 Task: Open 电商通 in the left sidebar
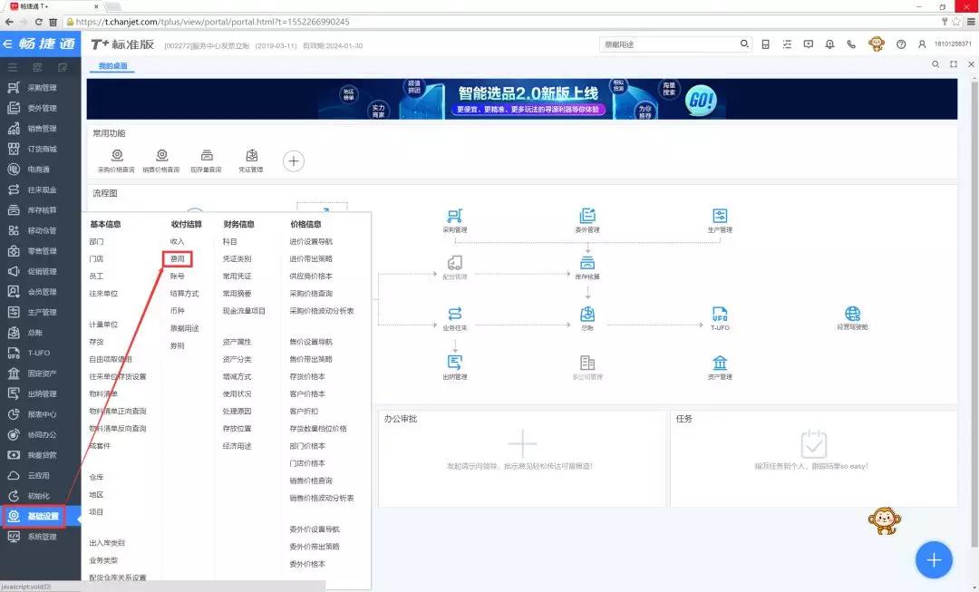tap(41, 170)
